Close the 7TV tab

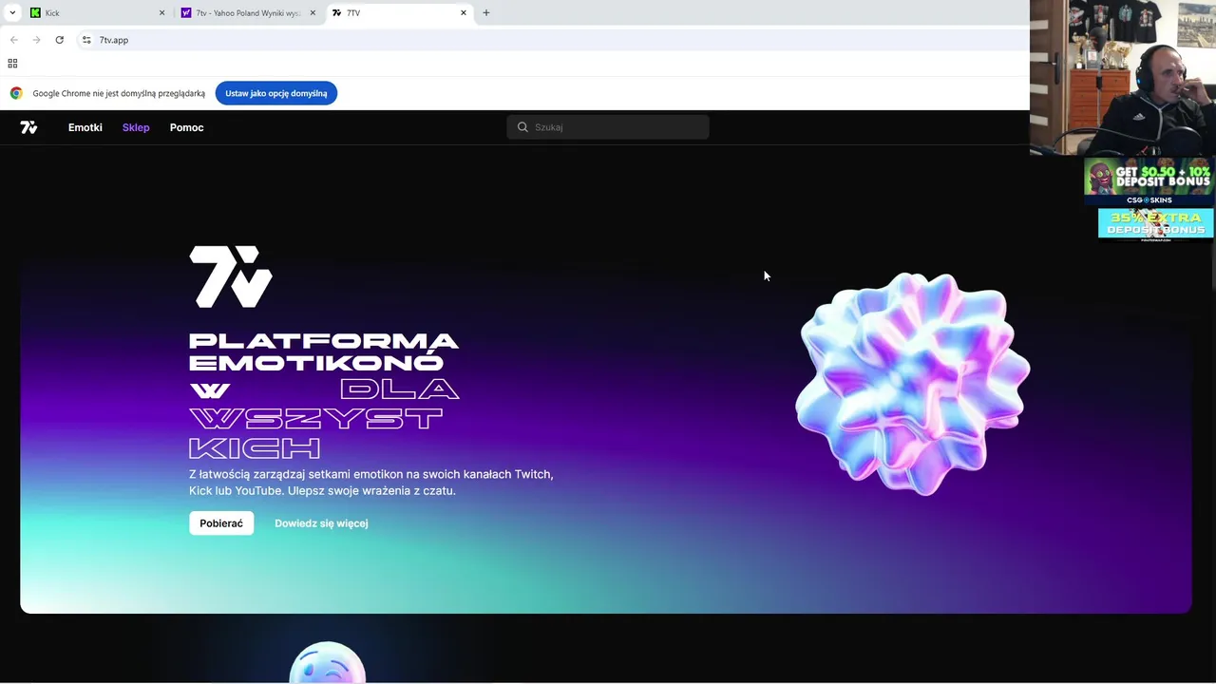click(x=464, y=13)
